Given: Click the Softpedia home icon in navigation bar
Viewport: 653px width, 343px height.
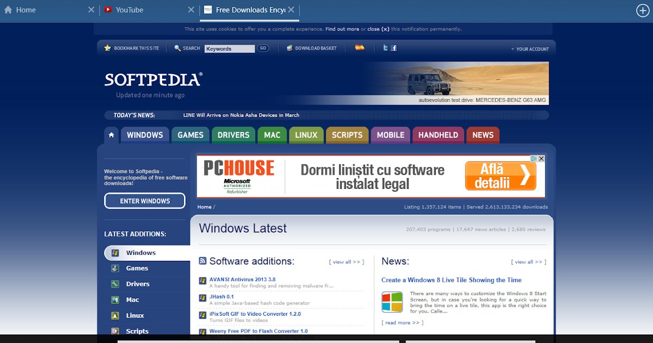Looking at the screenshot, I should click(111, 135).
